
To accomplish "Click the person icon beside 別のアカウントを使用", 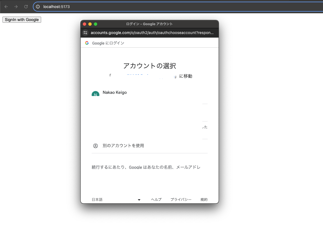I will click(95, 146).
